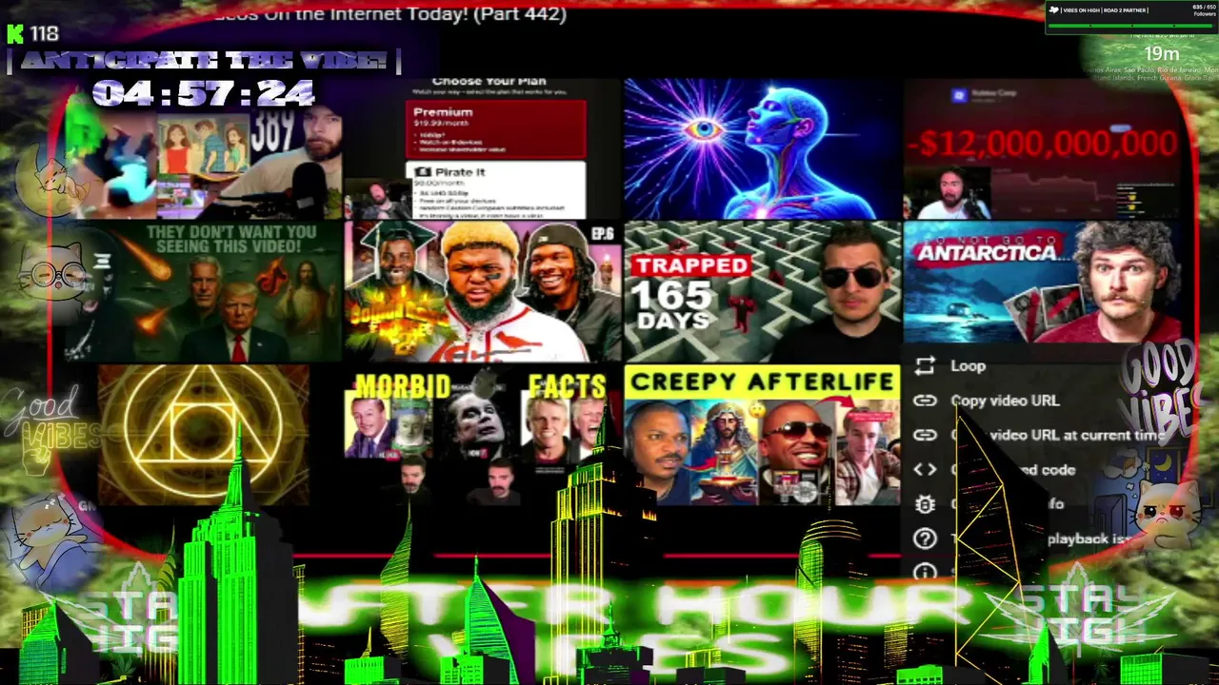Open They Don't Want You Seeing This Video
Viewport: 1219px width, 685px height.
tap(206, 292)
